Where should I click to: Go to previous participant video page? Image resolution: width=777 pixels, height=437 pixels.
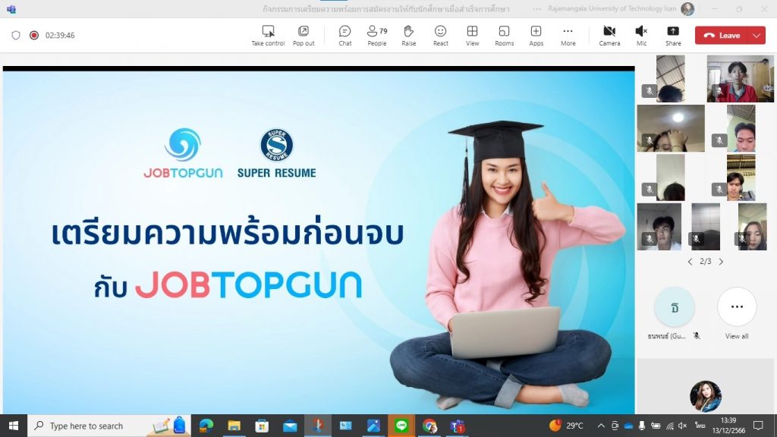coord(690,262)
